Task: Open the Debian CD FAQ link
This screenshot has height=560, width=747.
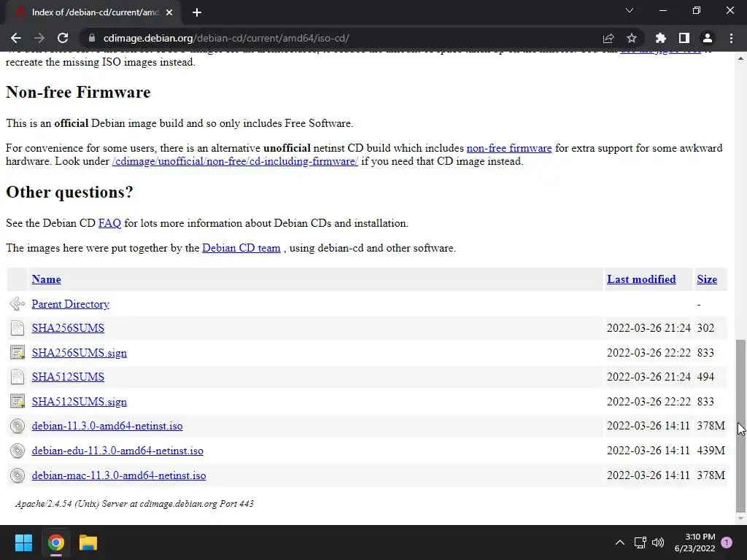Action: 109,223
